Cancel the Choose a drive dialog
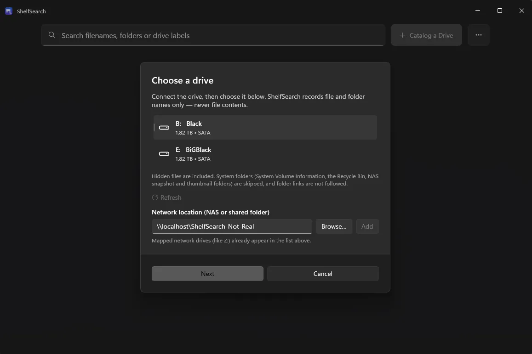The image size is (532, 354). [323, 274]
